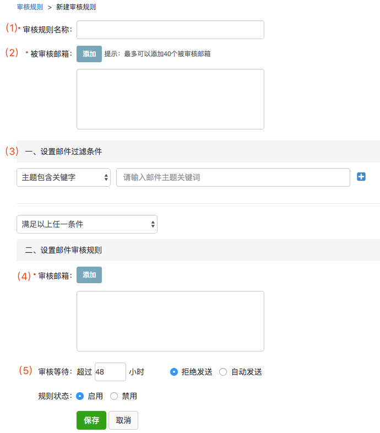Open the 主题包含关键字 dropdown
This screenshot has height=433, width=380.
[64, 177]
